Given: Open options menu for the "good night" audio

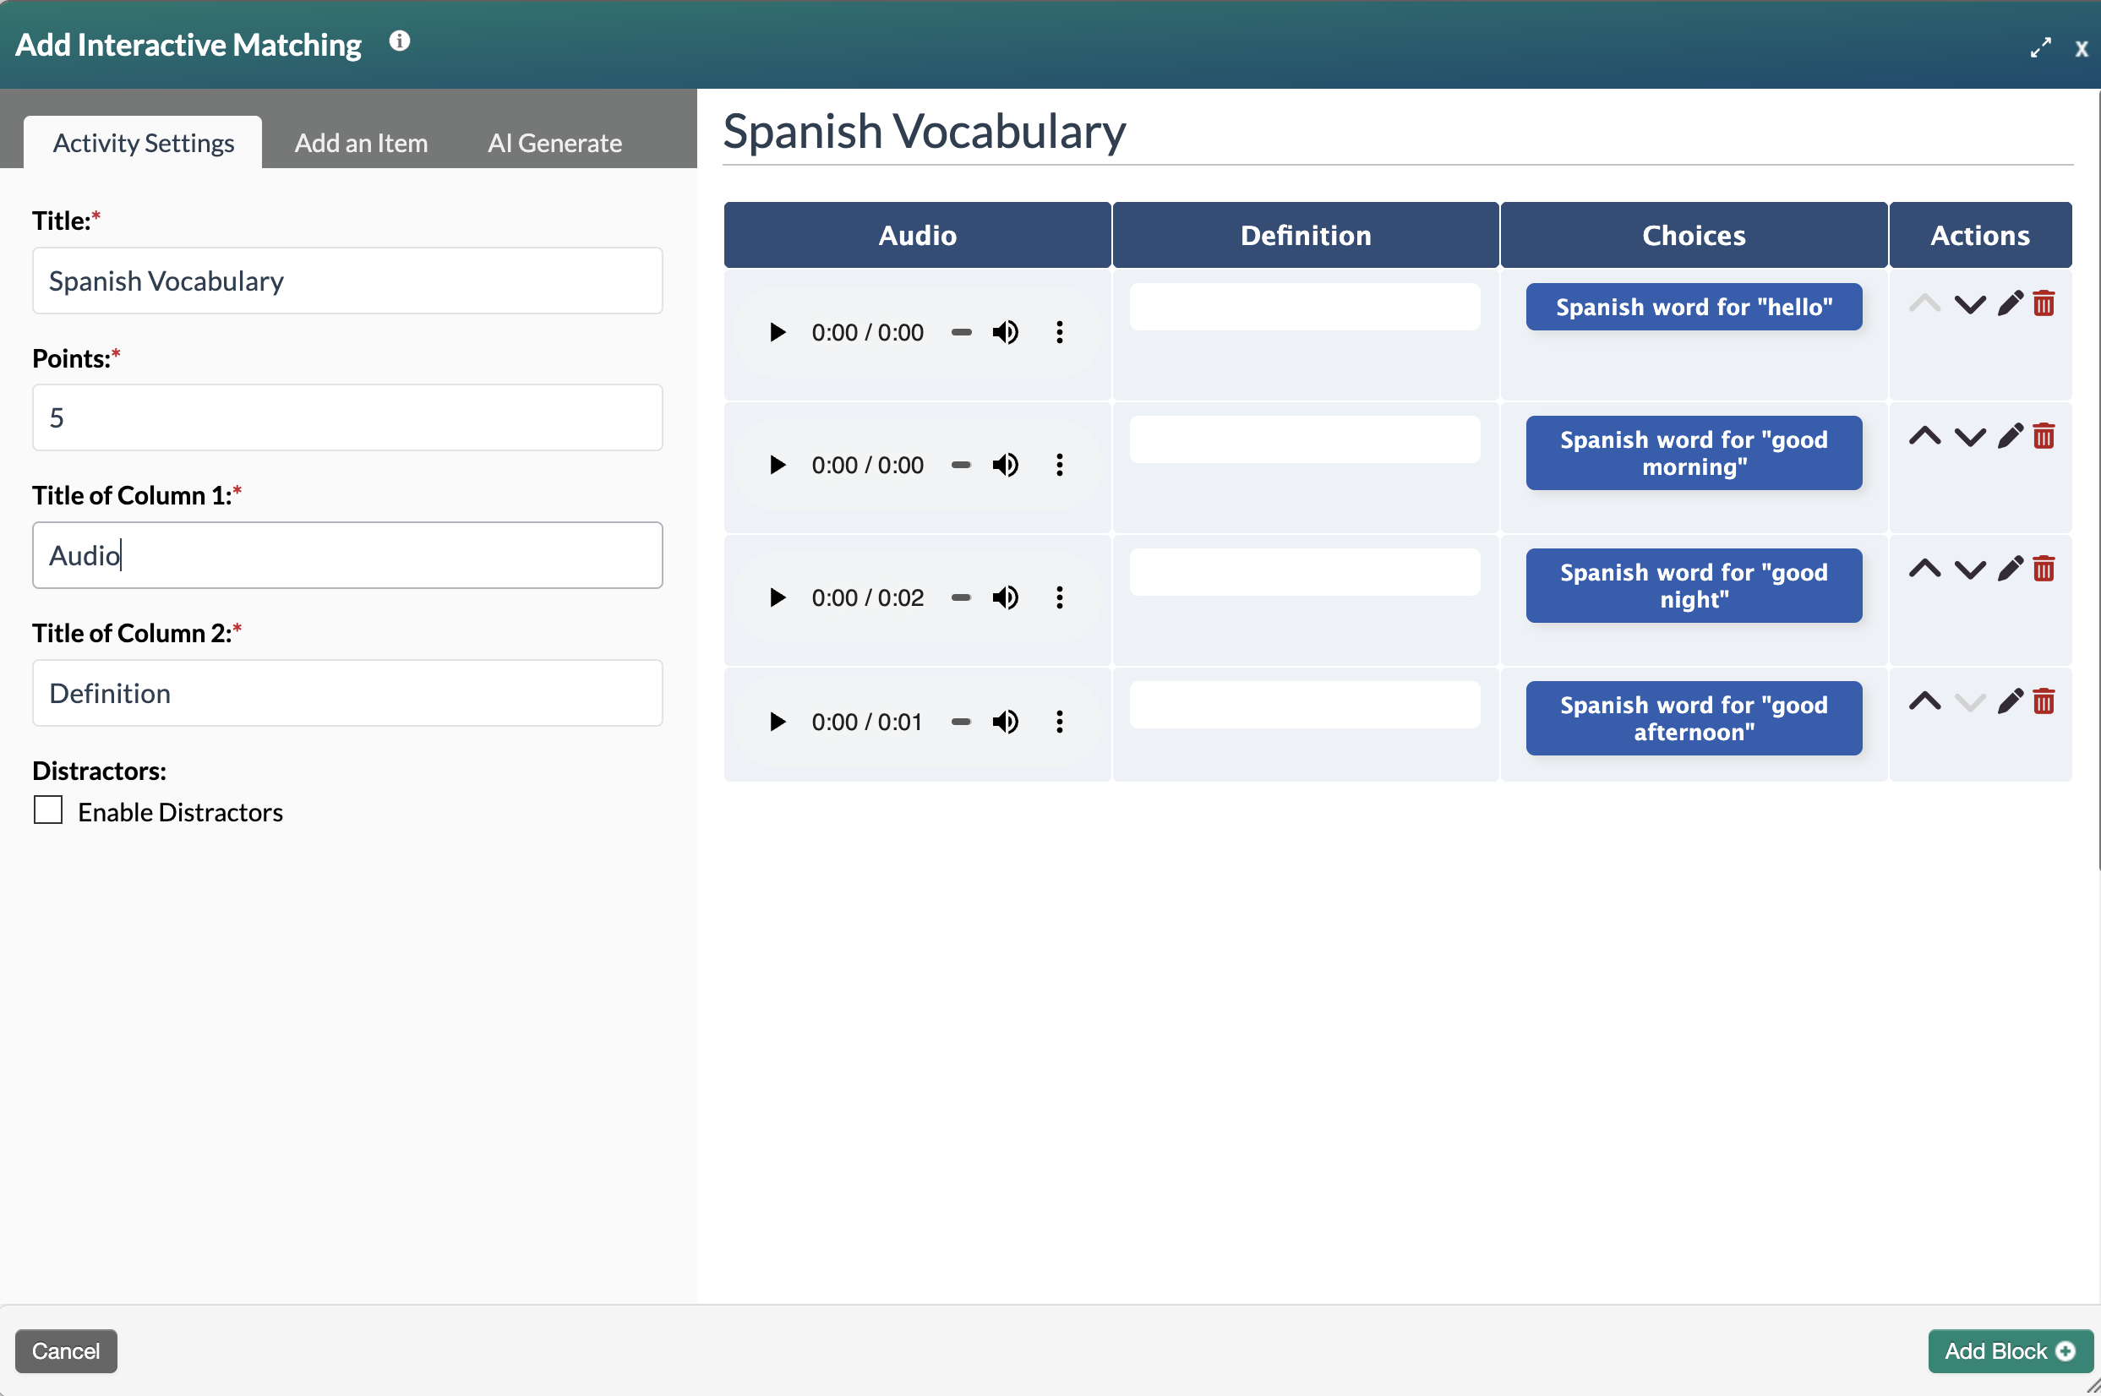Looking at the screenshot, I should click(x=1060, y=597).
